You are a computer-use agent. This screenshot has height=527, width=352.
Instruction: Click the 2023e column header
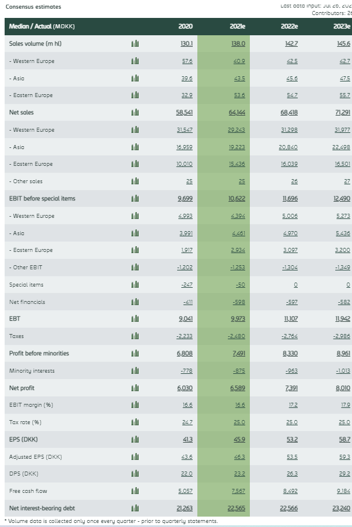pyautogui.click(x=342, y=27)
